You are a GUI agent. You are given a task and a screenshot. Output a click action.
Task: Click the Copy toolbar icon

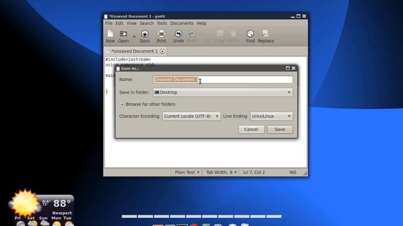click(x=220, y=36)
